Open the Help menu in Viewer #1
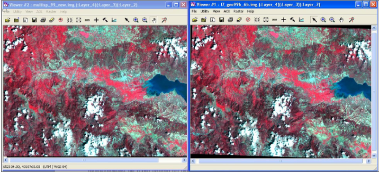 pyautogui.click(x=251, y=11)
